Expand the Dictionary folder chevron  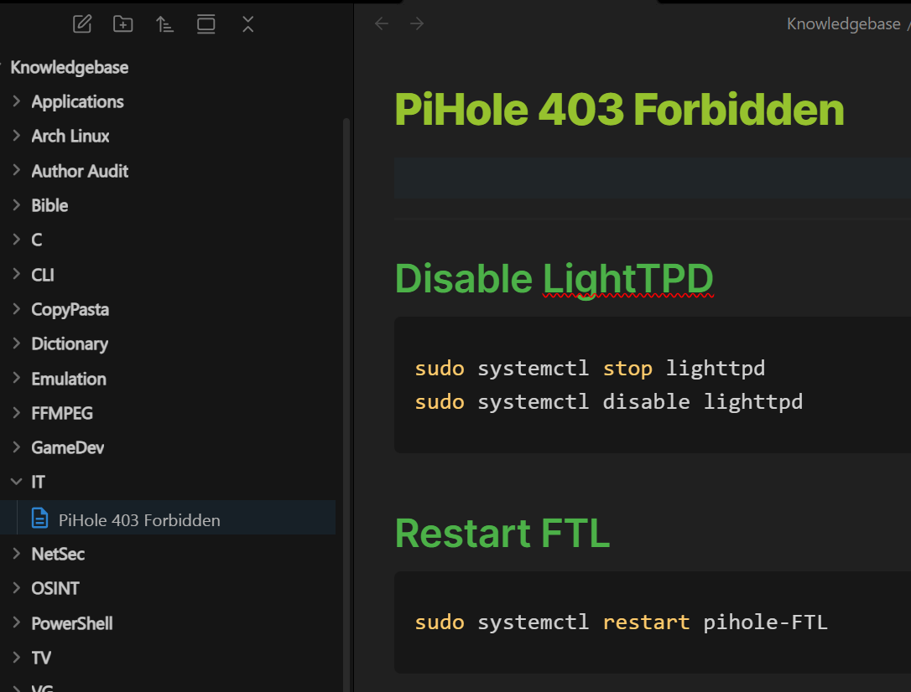click(x=16, y=343)
